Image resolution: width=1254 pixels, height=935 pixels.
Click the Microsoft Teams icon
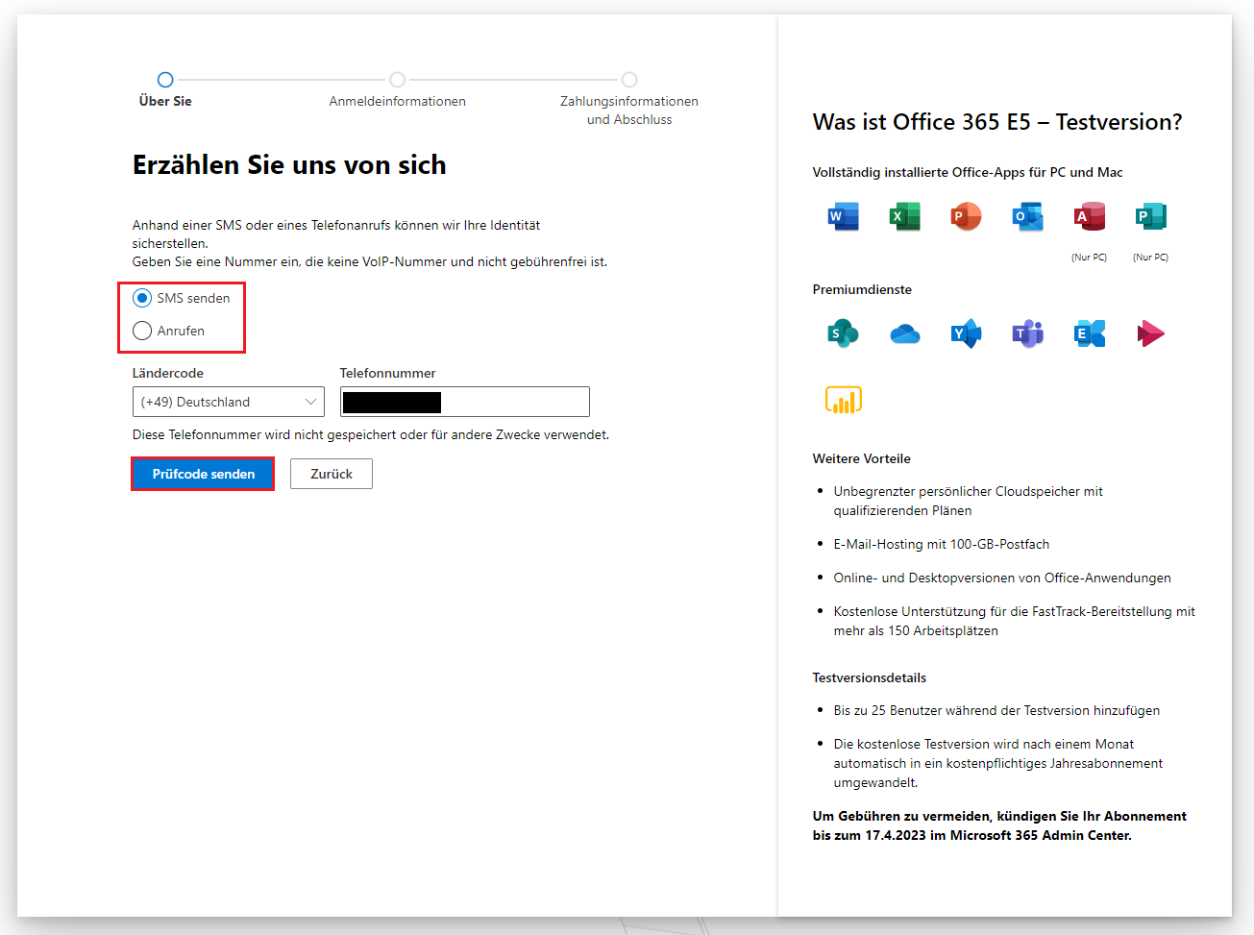click(1027, 333)
